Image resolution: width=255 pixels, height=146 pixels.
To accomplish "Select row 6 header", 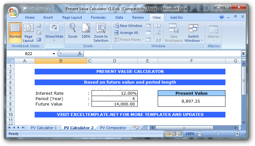I will (x=10, y=93).
